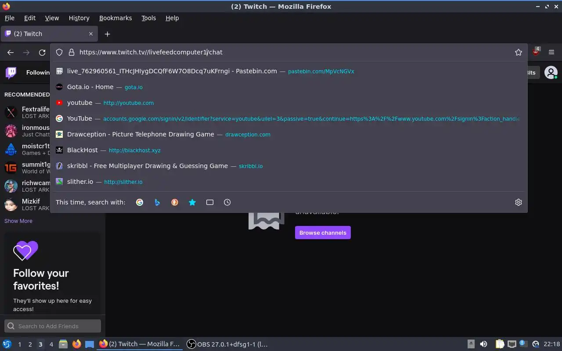Switch to the (2) Twitch tab
The width and height of the screenshot is (562, 351).
(49, 34)
